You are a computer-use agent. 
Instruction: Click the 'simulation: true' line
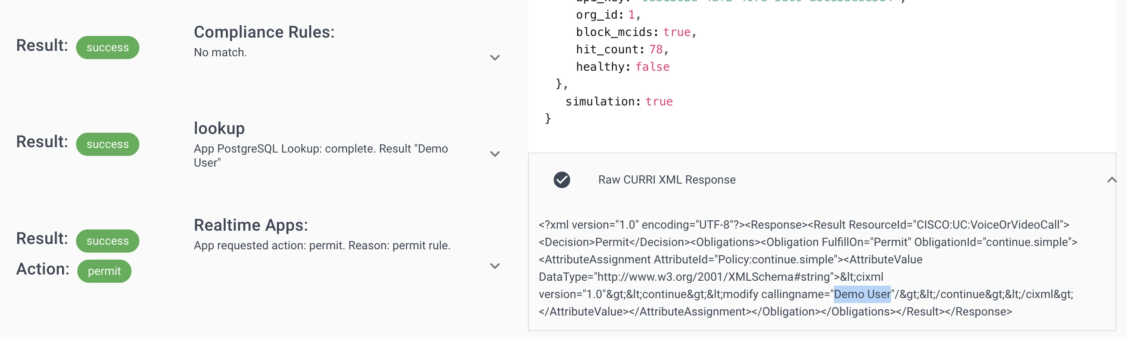tap(619, 101)
